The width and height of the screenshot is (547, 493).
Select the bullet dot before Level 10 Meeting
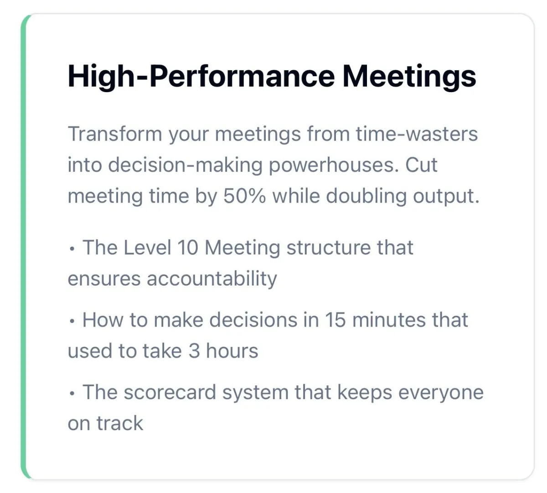pos(72,249)
